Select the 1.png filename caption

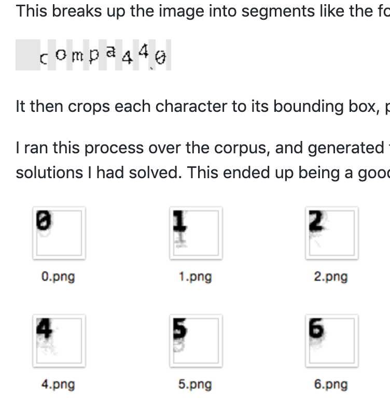(x=195, y=277)
